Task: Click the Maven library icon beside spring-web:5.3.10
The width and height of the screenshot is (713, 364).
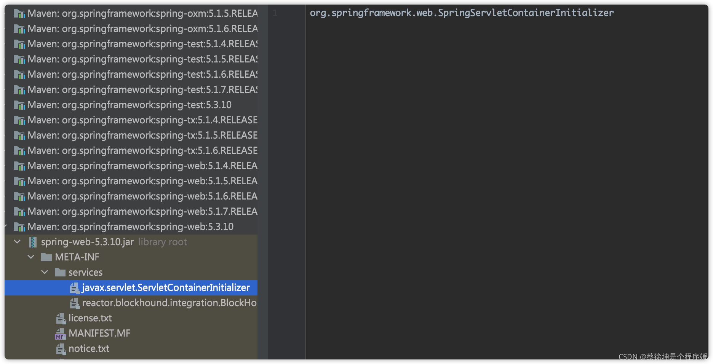Action: (x=19, y=227)
